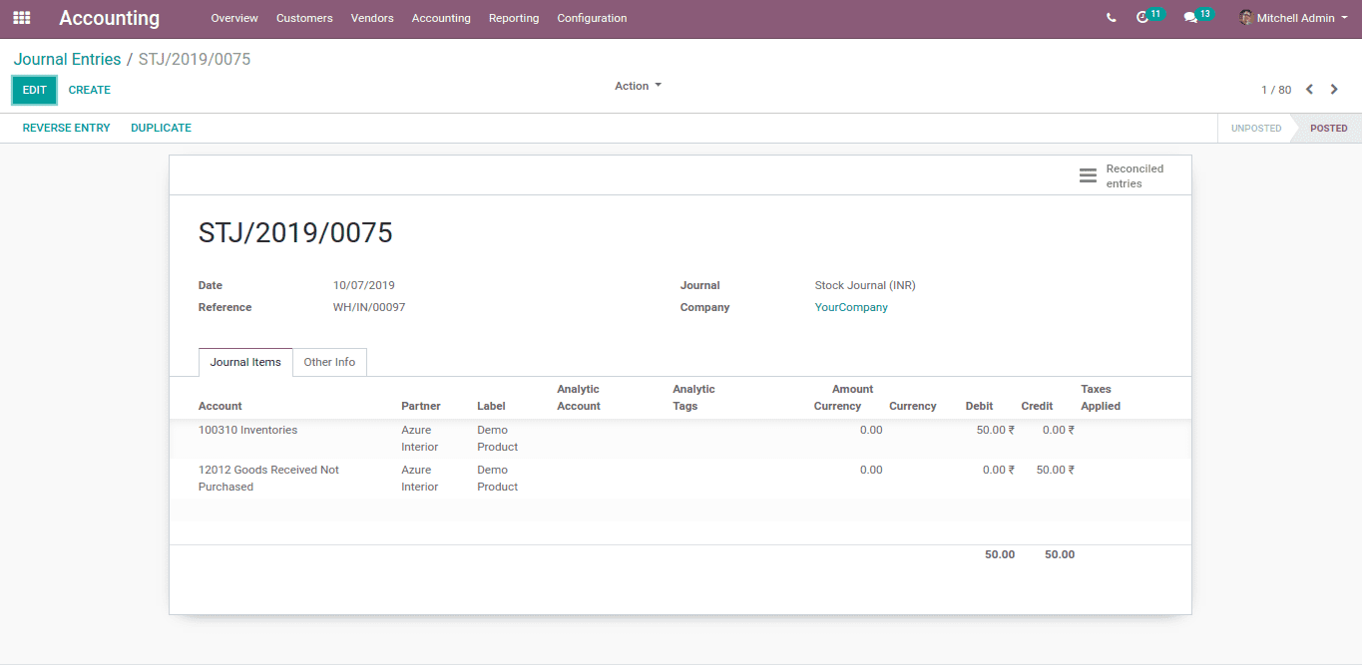Screen dimensions: 1362x665
Task: Click Reconciled entries list icon
Action: pyautogui.click(x=1088, y=175)
